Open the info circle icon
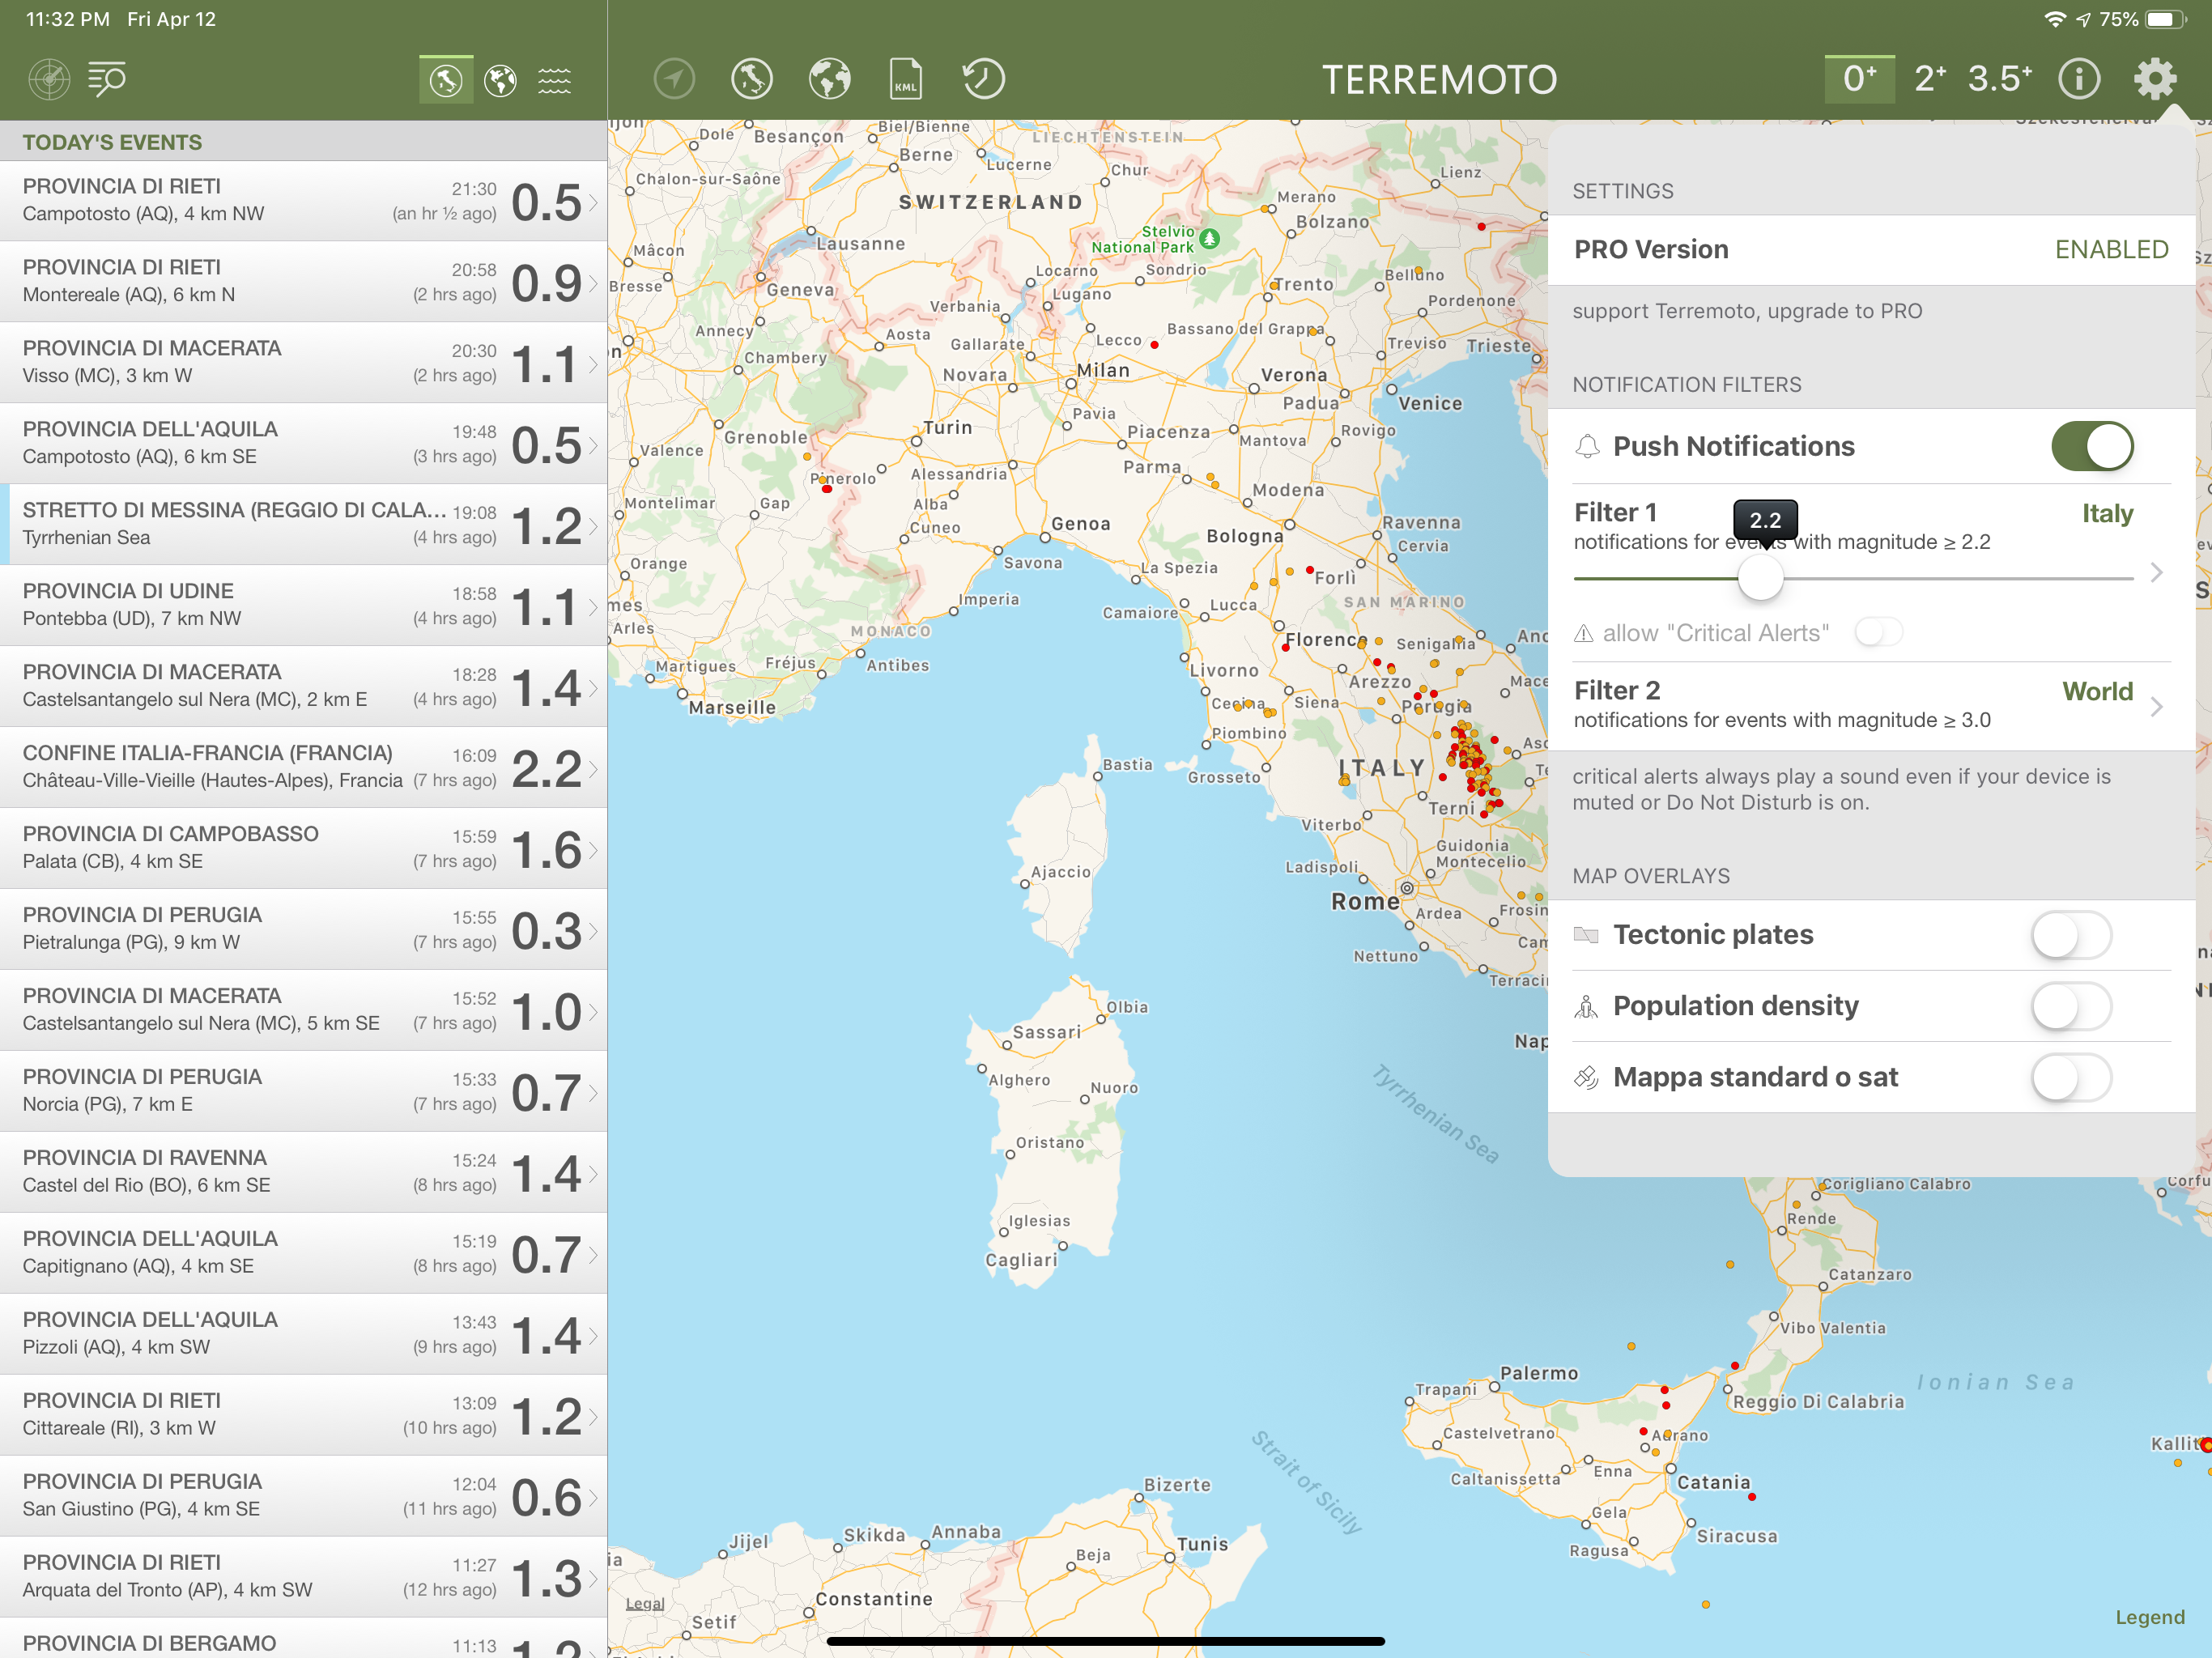2212x1658 pixels. click(x=2079, y=79)
